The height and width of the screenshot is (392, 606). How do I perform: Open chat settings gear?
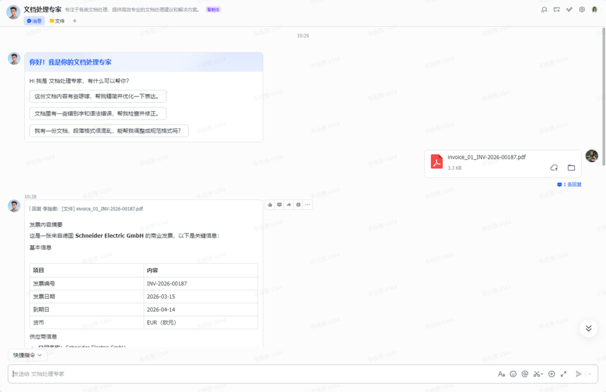point(582,10)
